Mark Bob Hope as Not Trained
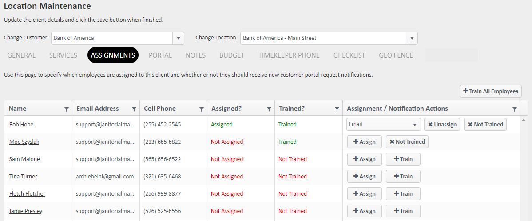 click(x=485, y=125)
